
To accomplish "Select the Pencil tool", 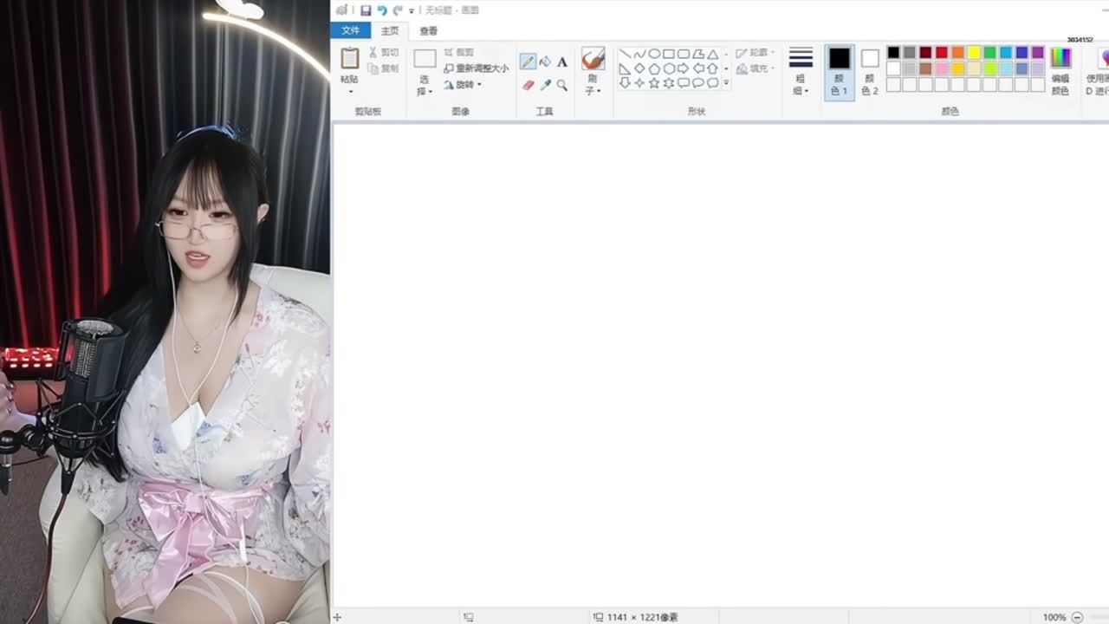I will pos(528,62).
